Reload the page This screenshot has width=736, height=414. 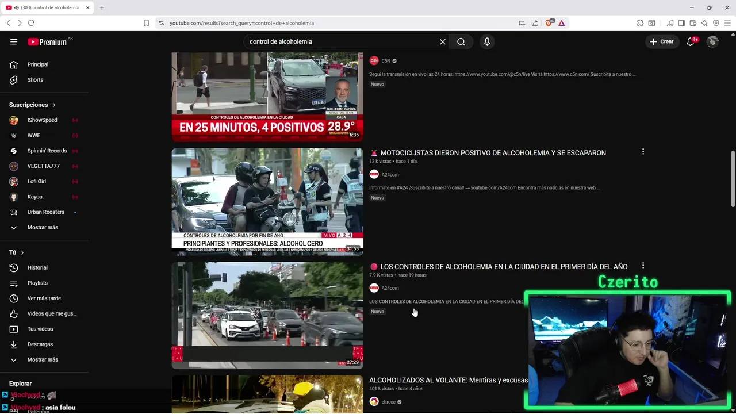31,23
